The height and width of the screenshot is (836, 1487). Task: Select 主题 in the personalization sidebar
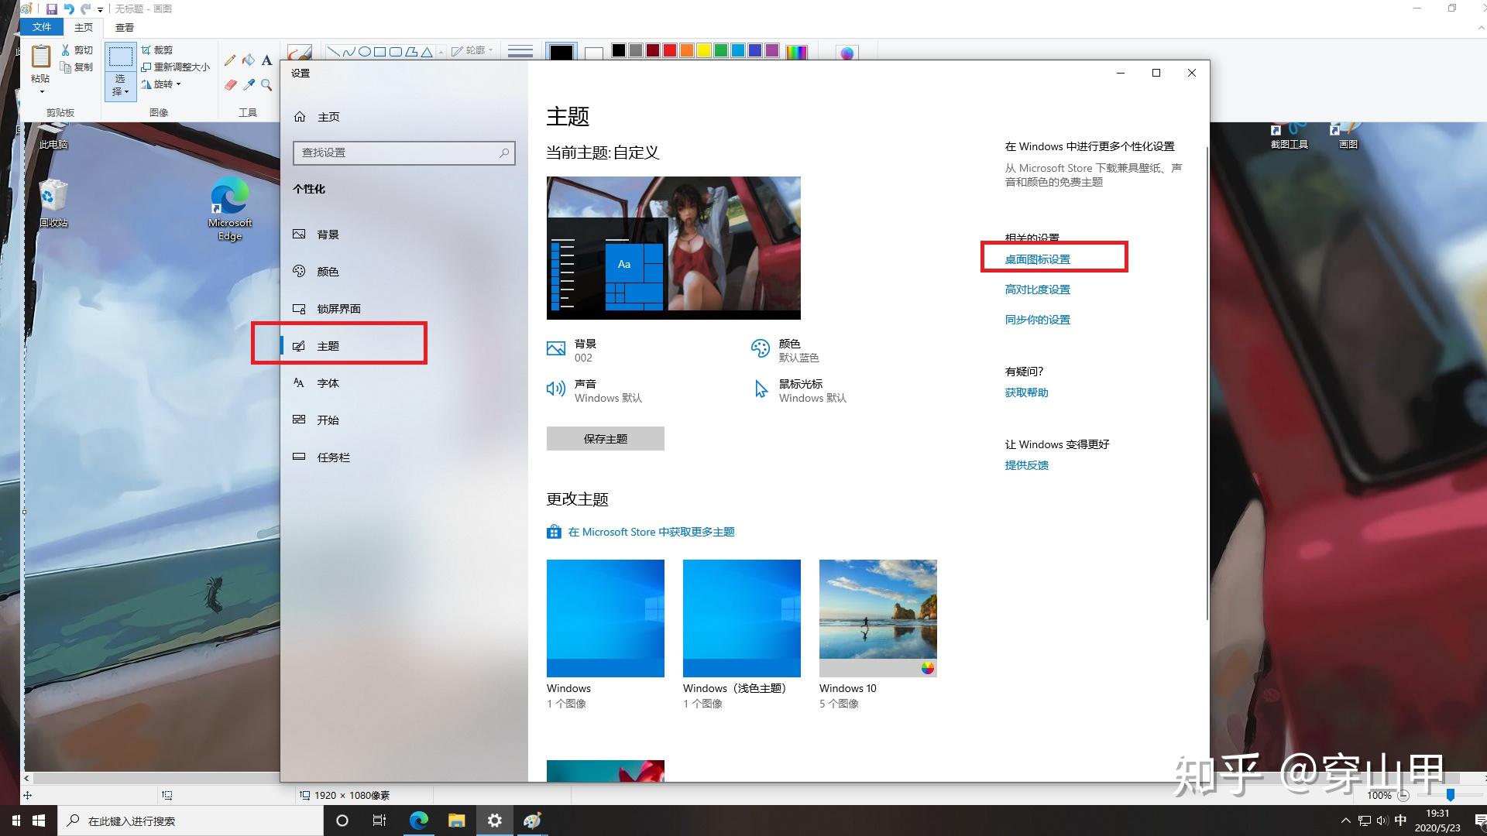pyautogui.click(x=404, y=346)
